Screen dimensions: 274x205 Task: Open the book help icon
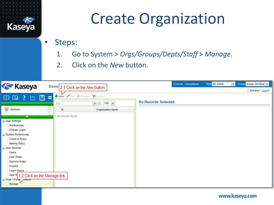(x=6, y=98)
